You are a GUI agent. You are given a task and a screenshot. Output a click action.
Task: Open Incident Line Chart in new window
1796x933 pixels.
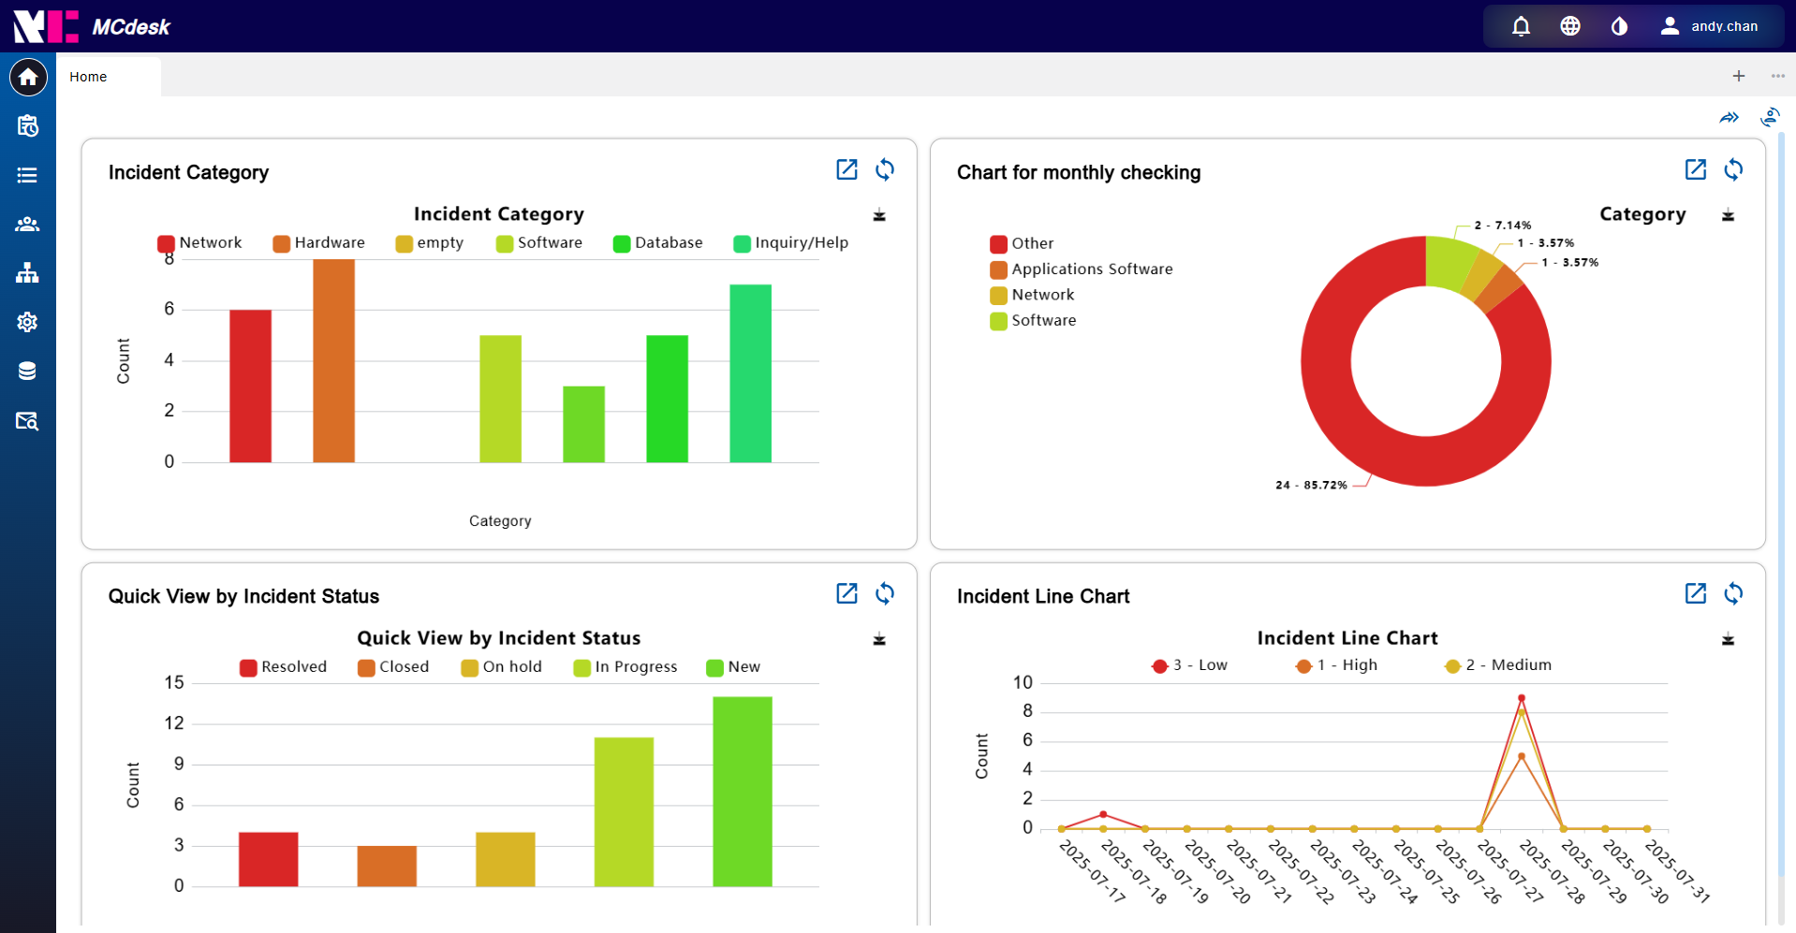tap(1695, 593)
